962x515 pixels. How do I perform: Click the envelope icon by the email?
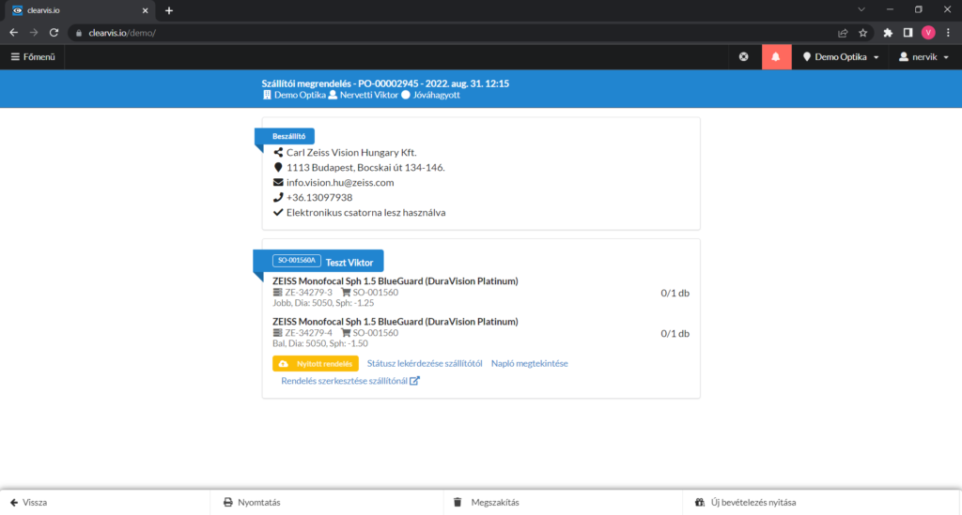coord(278,183)
